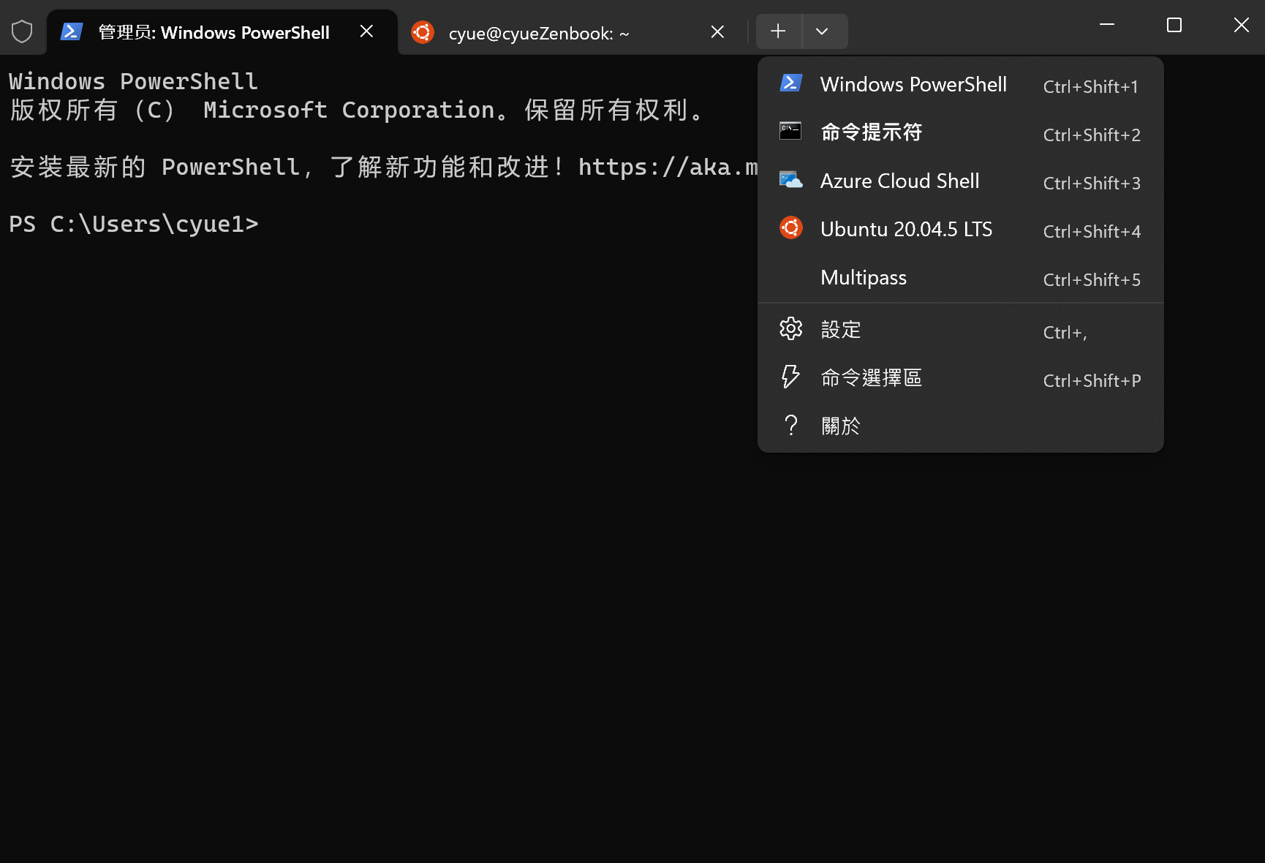The image size is (1265, 863).
Task: Close the Windows PowerShell admin tab
Action: tap(367, 31)
